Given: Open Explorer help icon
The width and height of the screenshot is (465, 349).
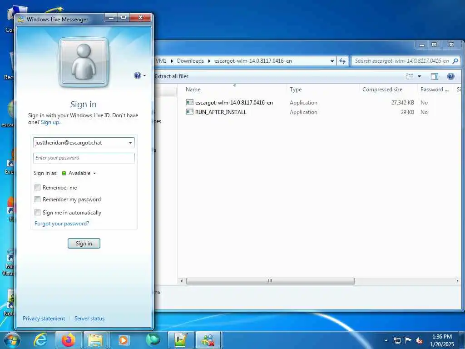Looking at the screenshot, I should [451, 76].
